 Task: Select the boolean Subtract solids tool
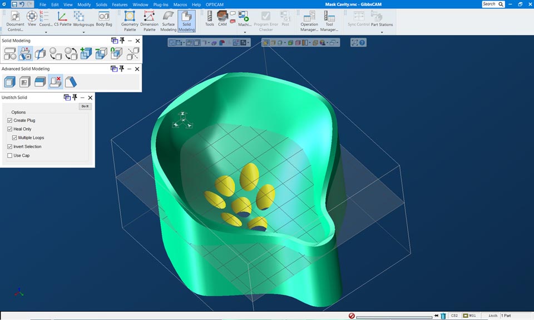100,53
